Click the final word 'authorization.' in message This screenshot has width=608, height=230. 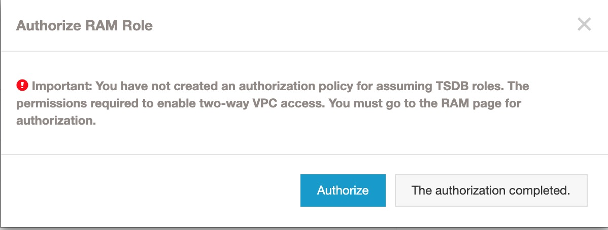pyautogui.click(x=56, y=121)
